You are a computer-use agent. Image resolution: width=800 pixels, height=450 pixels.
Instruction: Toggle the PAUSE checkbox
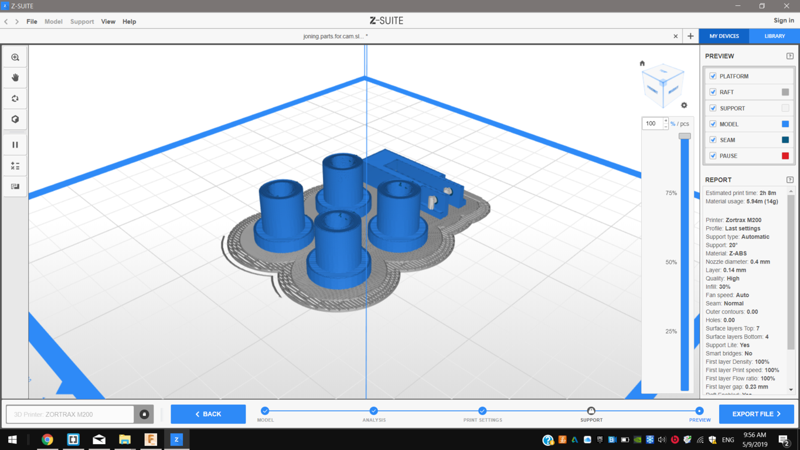713,156
